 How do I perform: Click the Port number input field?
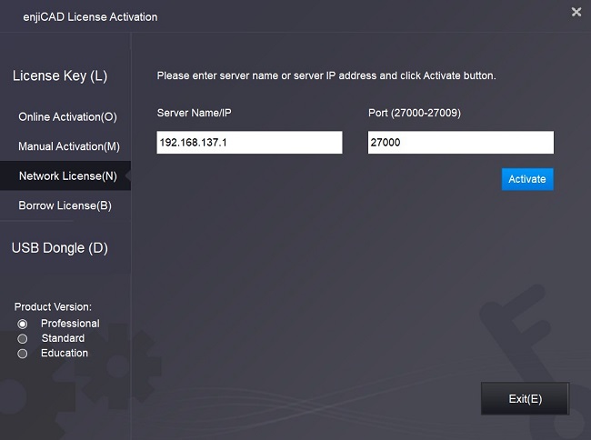461,143
